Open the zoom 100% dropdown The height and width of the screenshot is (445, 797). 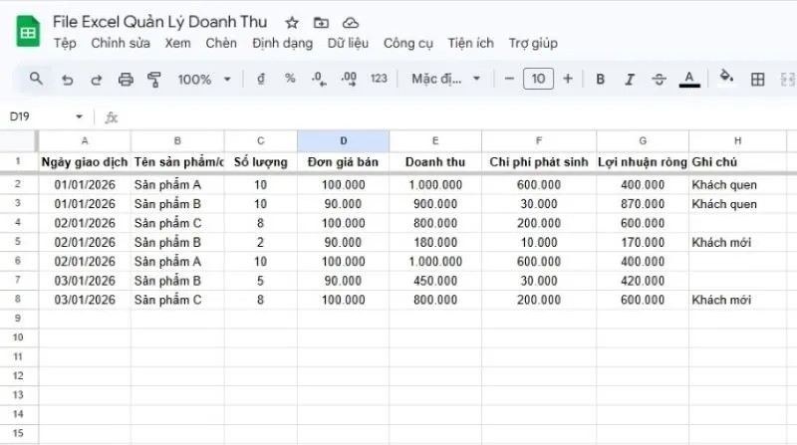coord(204,80)
